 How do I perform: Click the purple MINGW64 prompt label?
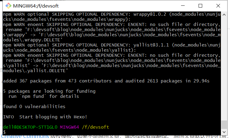click(x=70, y=127)
